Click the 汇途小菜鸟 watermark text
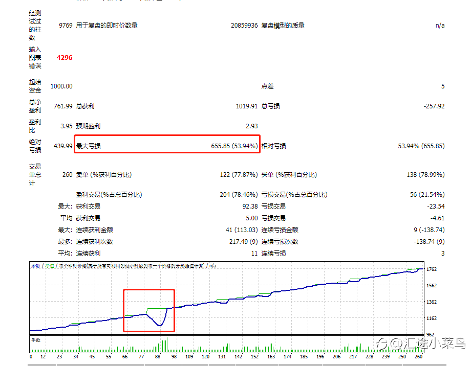The height and width of the screenshot is (366, 471). pos(435,344)
